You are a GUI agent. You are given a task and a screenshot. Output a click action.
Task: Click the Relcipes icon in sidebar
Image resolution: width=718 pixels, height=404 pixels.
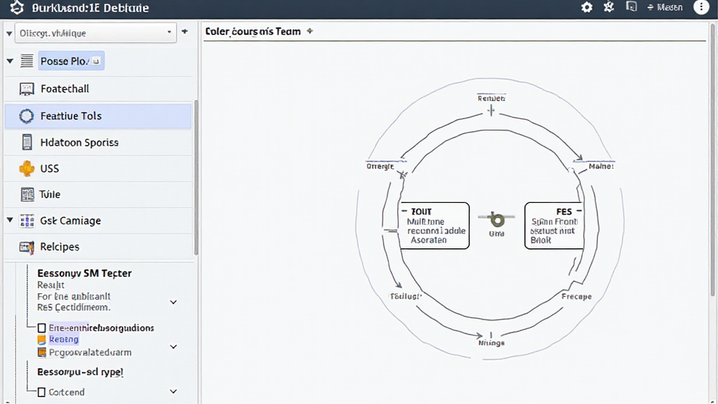(x=27, y=247)
